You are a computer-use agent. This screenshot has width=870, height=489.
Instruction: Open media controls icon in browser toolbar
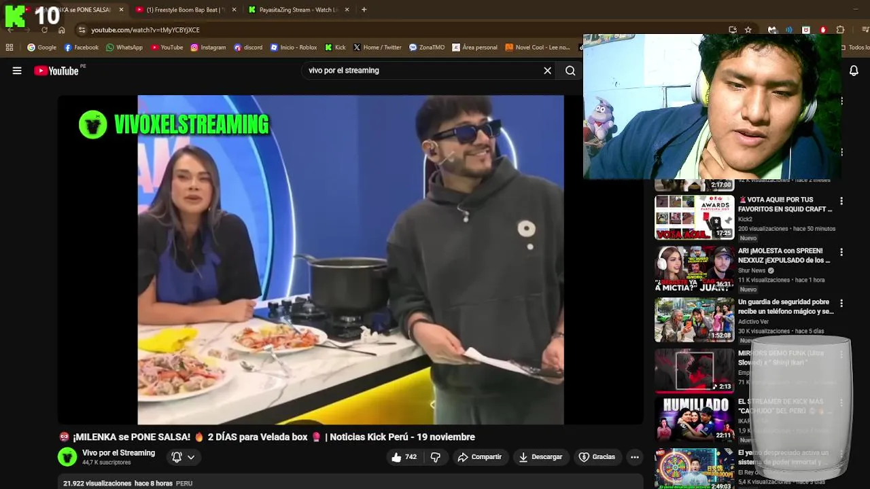pyautogui.click(x=865, y=30)
